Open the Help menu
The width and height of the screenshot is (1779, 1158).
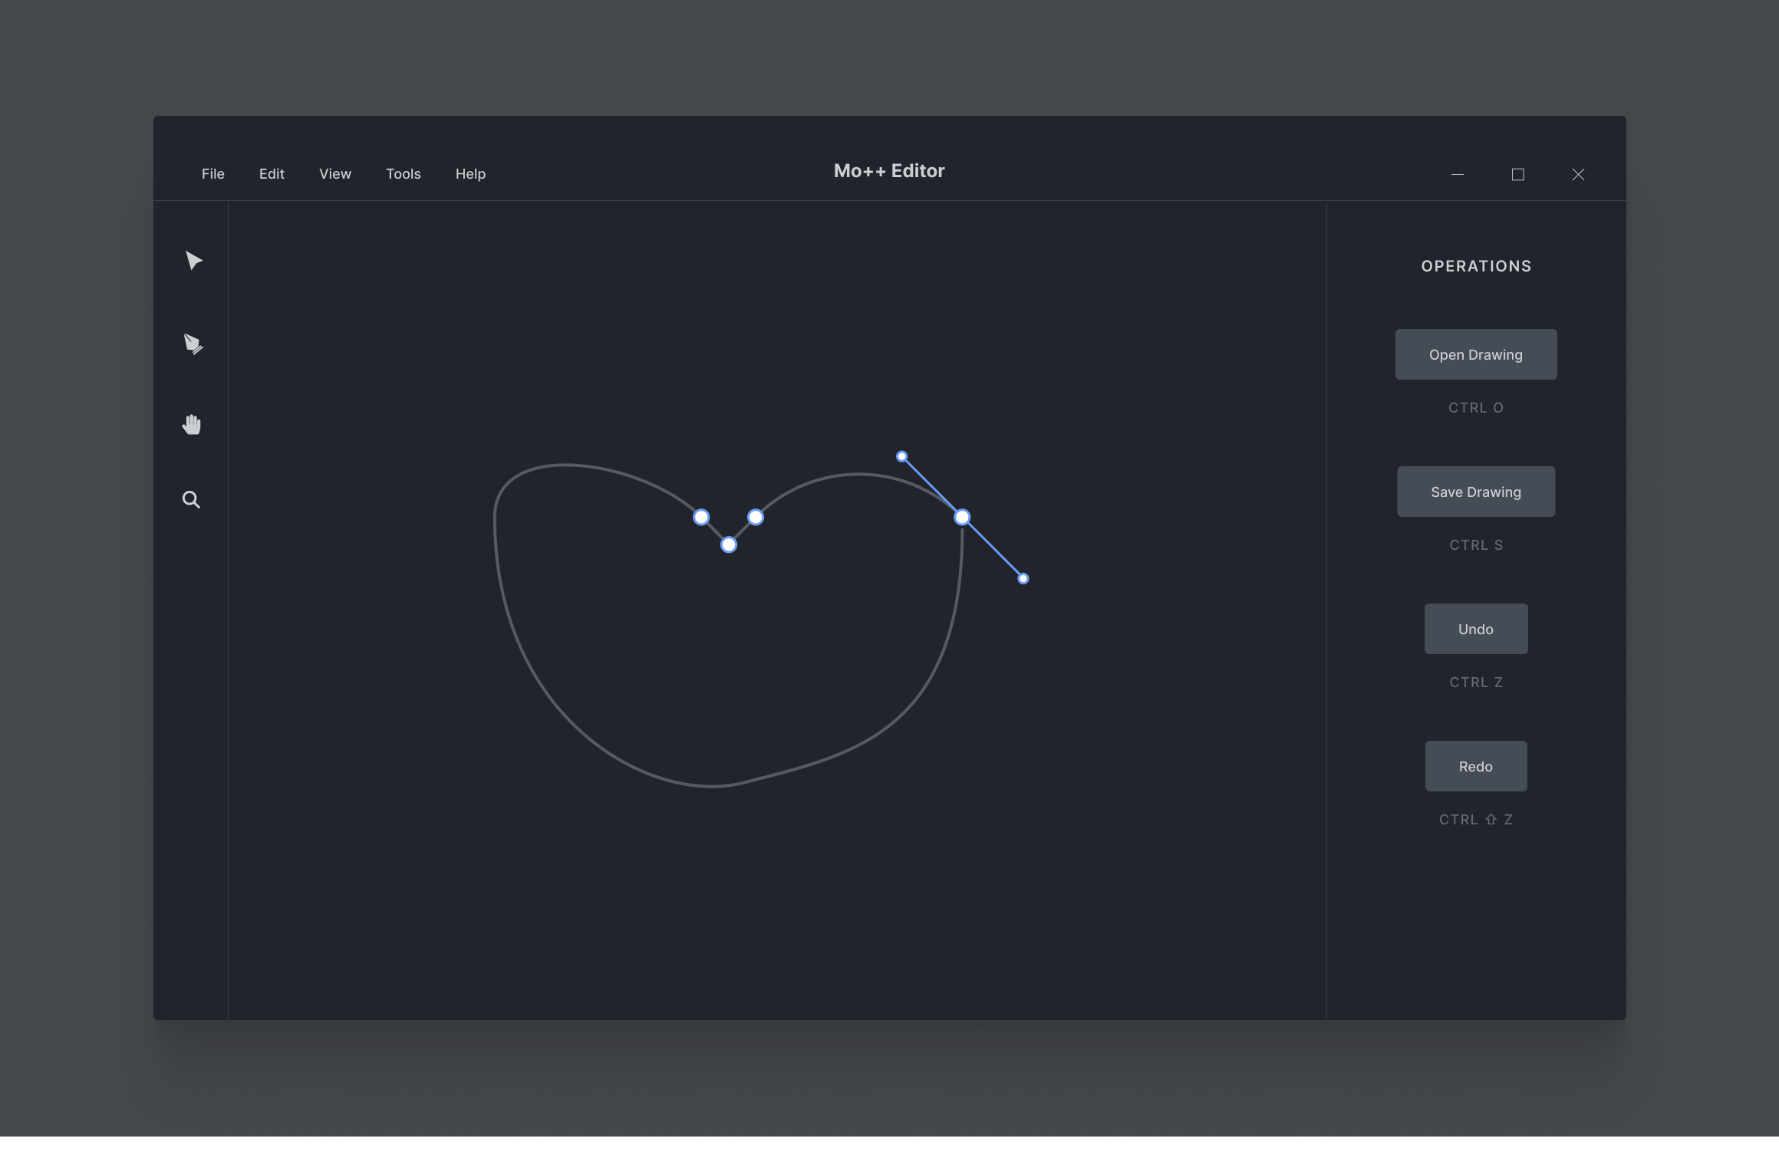tap(470, 174)
